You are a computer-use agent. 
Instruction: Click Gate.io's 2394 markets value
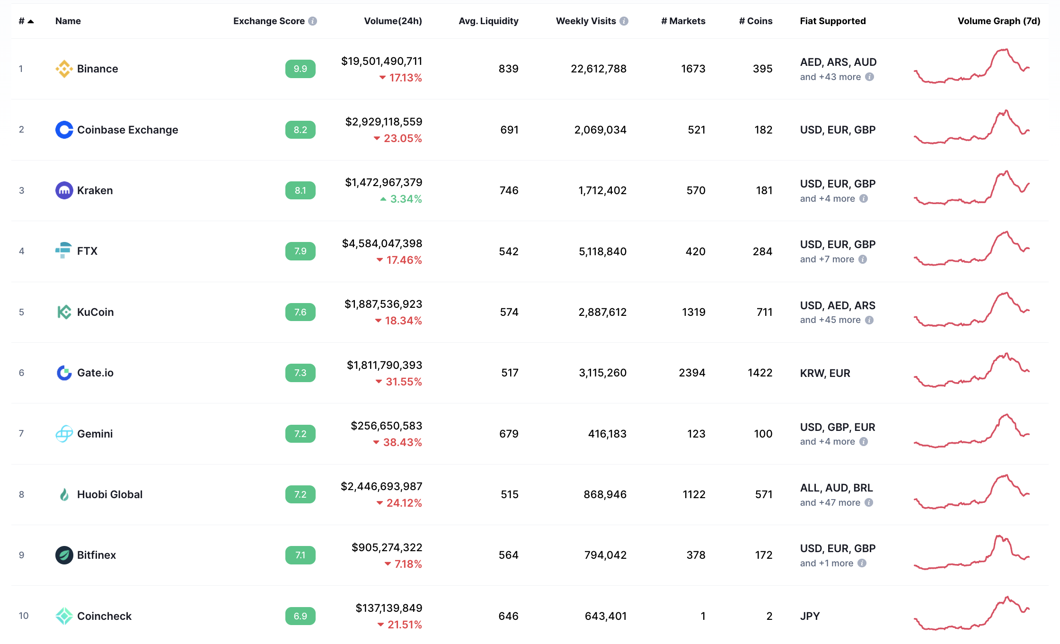(692, 373)
